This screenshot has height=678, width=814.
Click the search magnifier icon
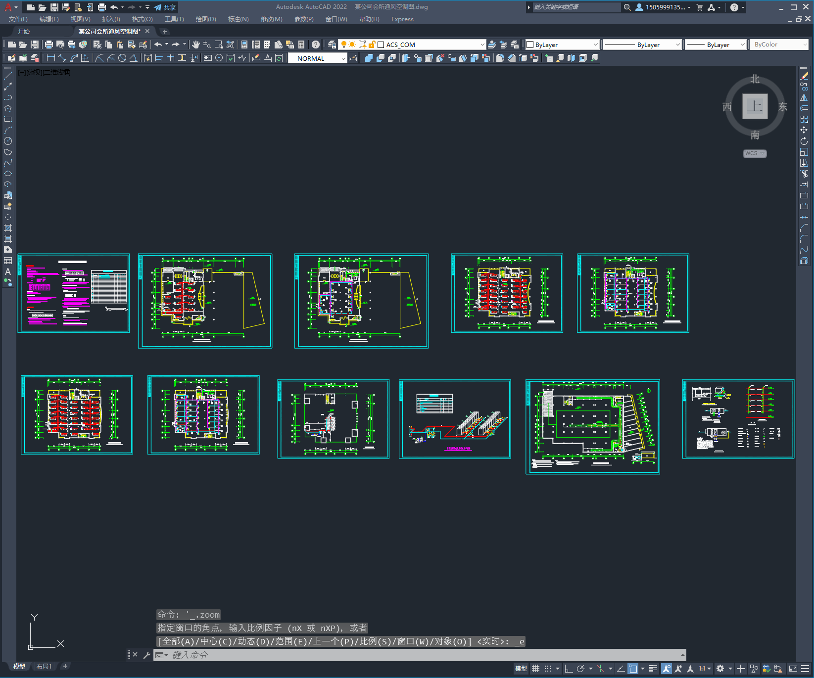tap(627, 7)
